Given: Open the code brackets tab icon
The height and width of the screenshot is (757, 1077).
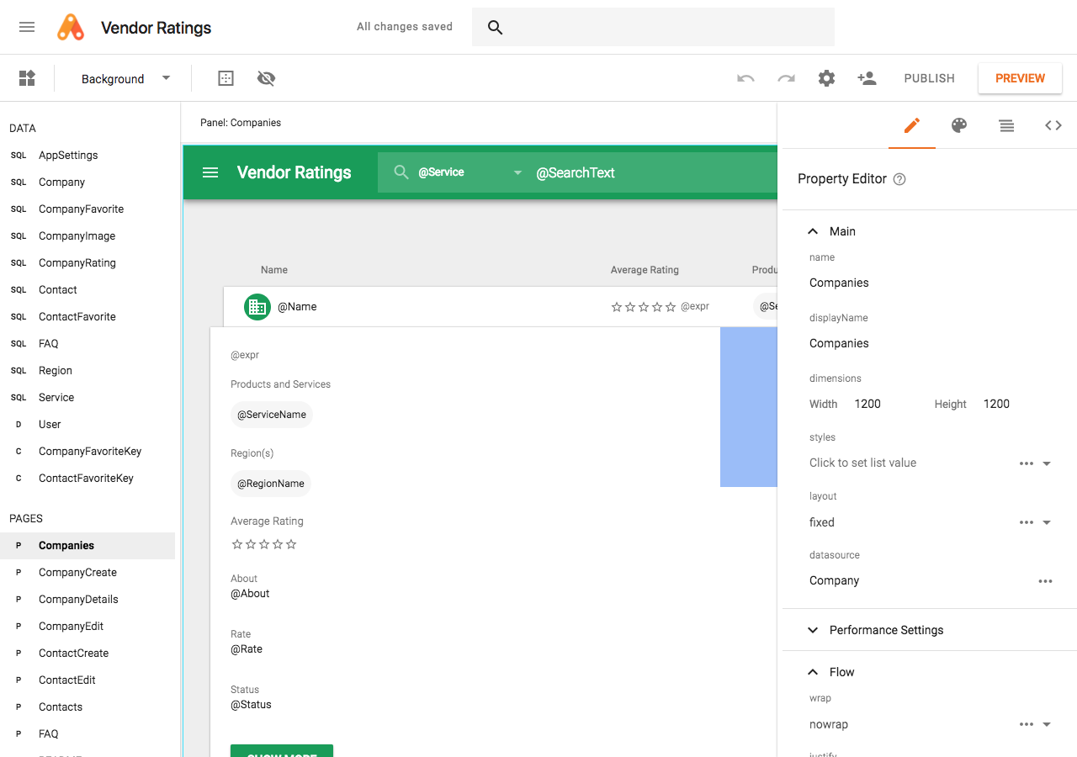Looking at the screenshot, I should 1053,125.
